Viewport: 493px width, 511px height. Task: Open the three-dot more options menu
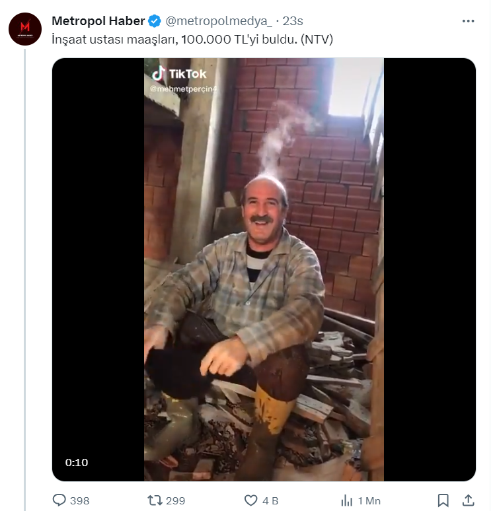tap(468, 21)
